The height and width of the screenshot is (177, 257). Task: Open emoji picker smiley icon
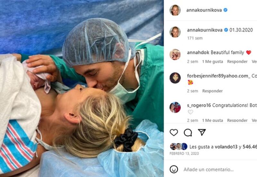(x=174, y=169)
